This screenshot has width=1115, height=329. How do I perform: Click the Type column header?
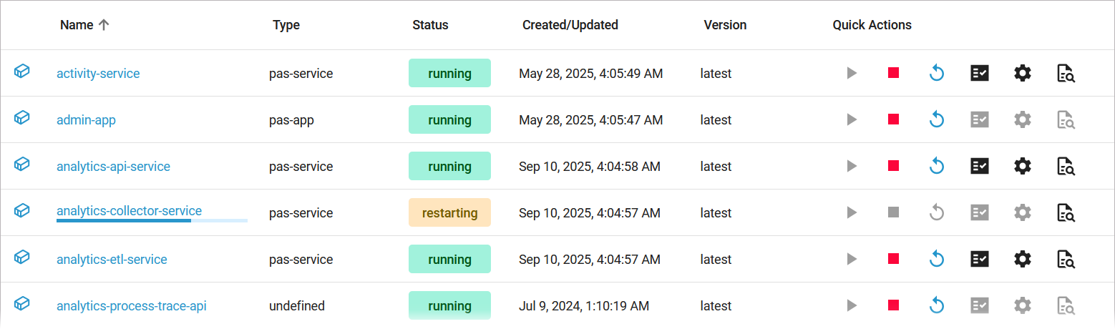(286, 25)
